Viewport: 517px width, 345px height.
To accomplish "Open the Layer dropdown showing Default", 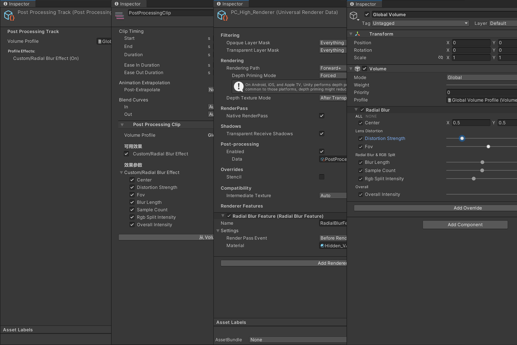I will tap(503, 23).
